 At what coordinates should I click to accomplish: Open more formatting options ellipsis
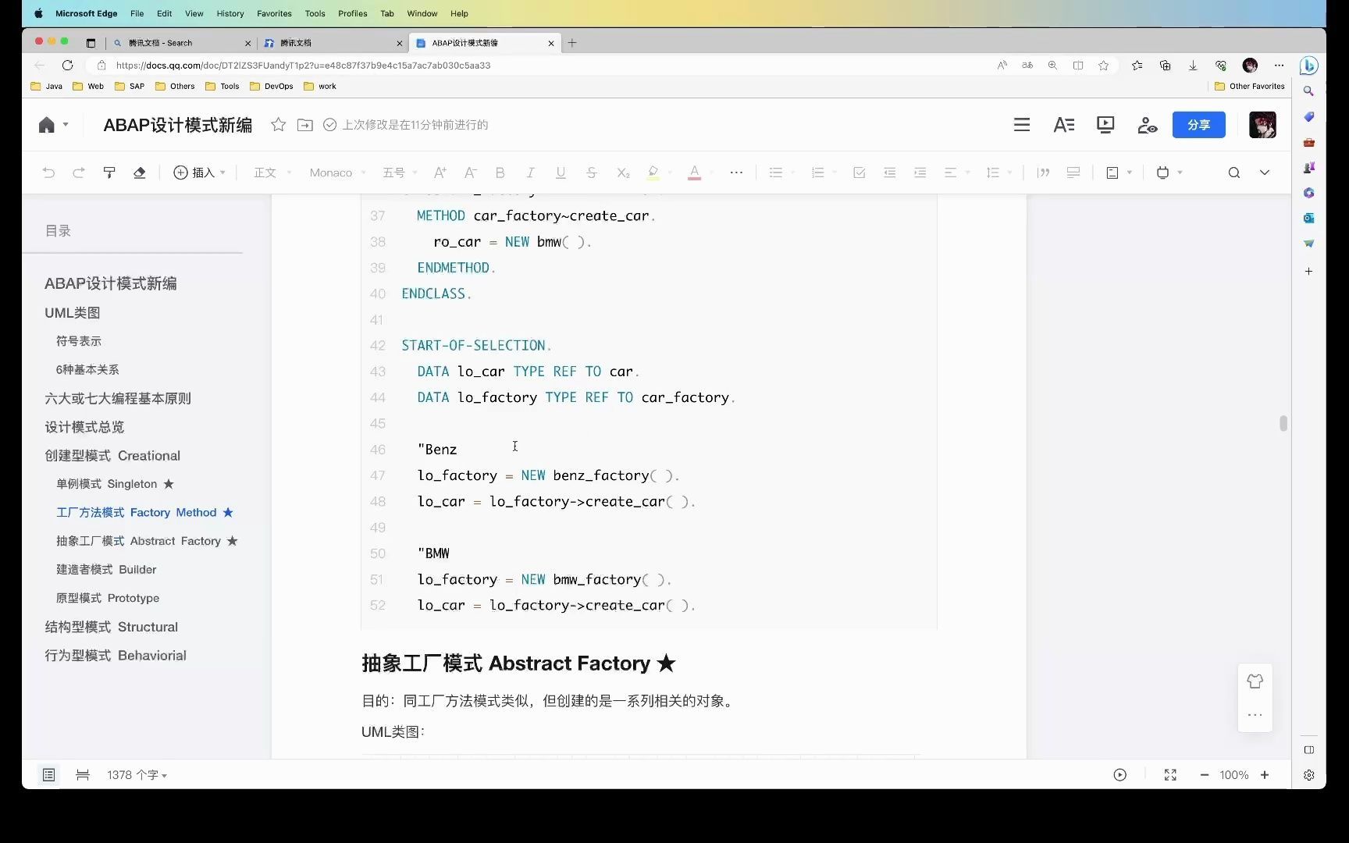(736, 173)
